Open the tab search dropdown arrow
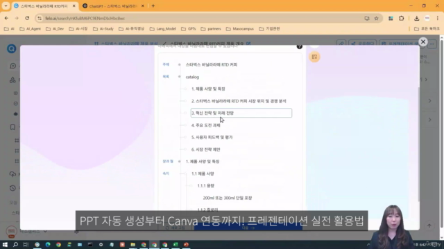 point(6,6)
